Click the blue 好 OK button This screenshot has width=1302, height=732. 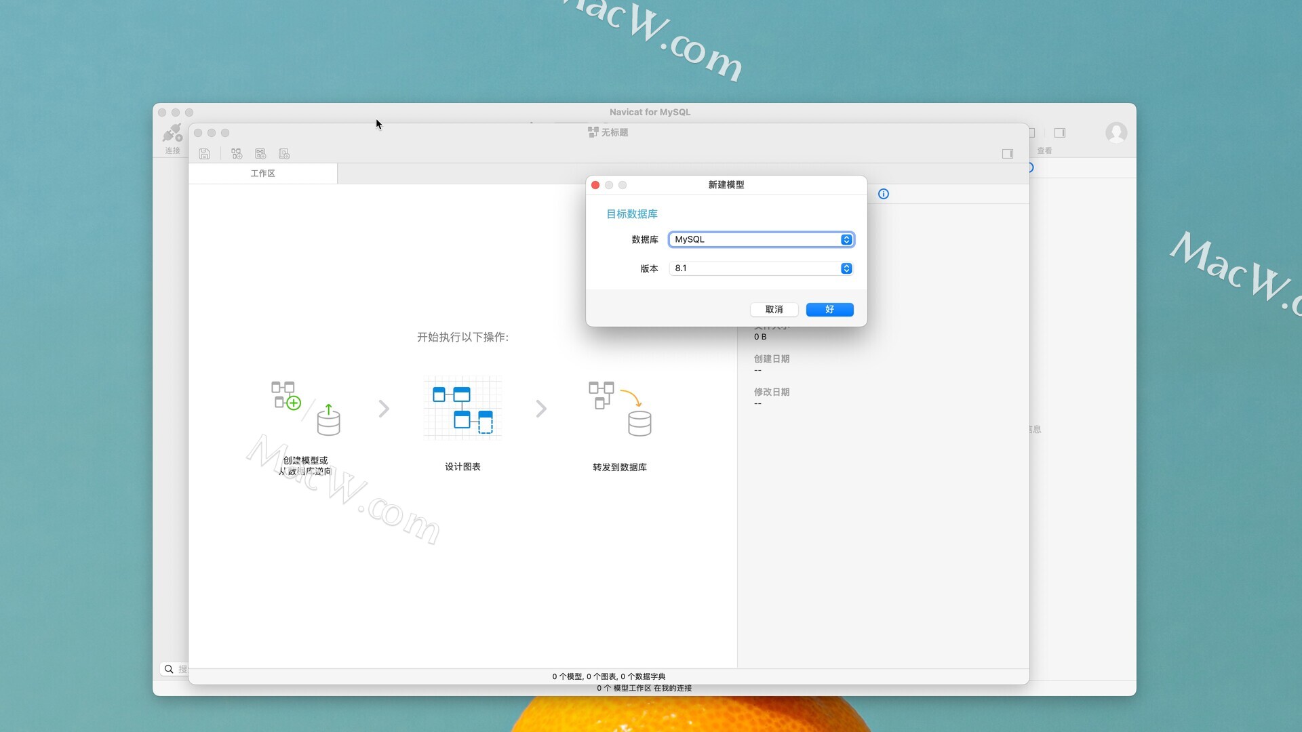(x=829, y=309)
